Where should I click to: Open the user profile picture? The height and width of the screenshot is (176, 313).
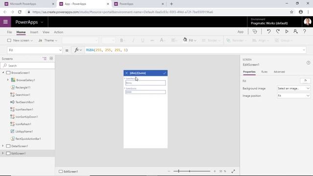coord(308,22)
